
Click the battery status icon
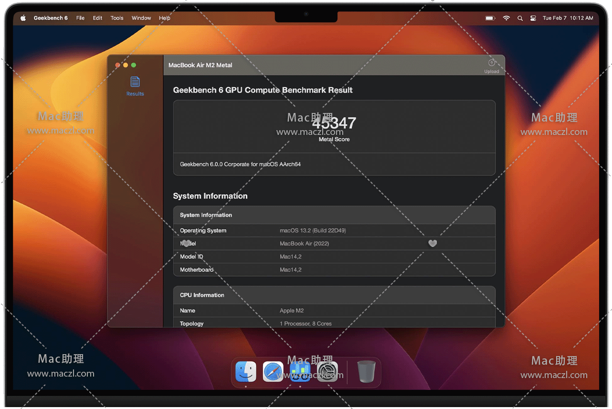tap(490, 18)
